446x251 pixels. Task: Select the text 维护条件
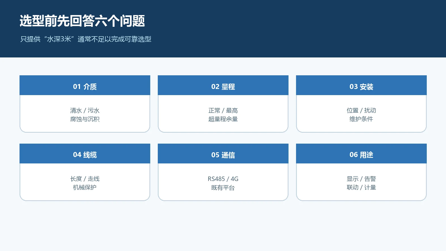(x=361, y=119)
